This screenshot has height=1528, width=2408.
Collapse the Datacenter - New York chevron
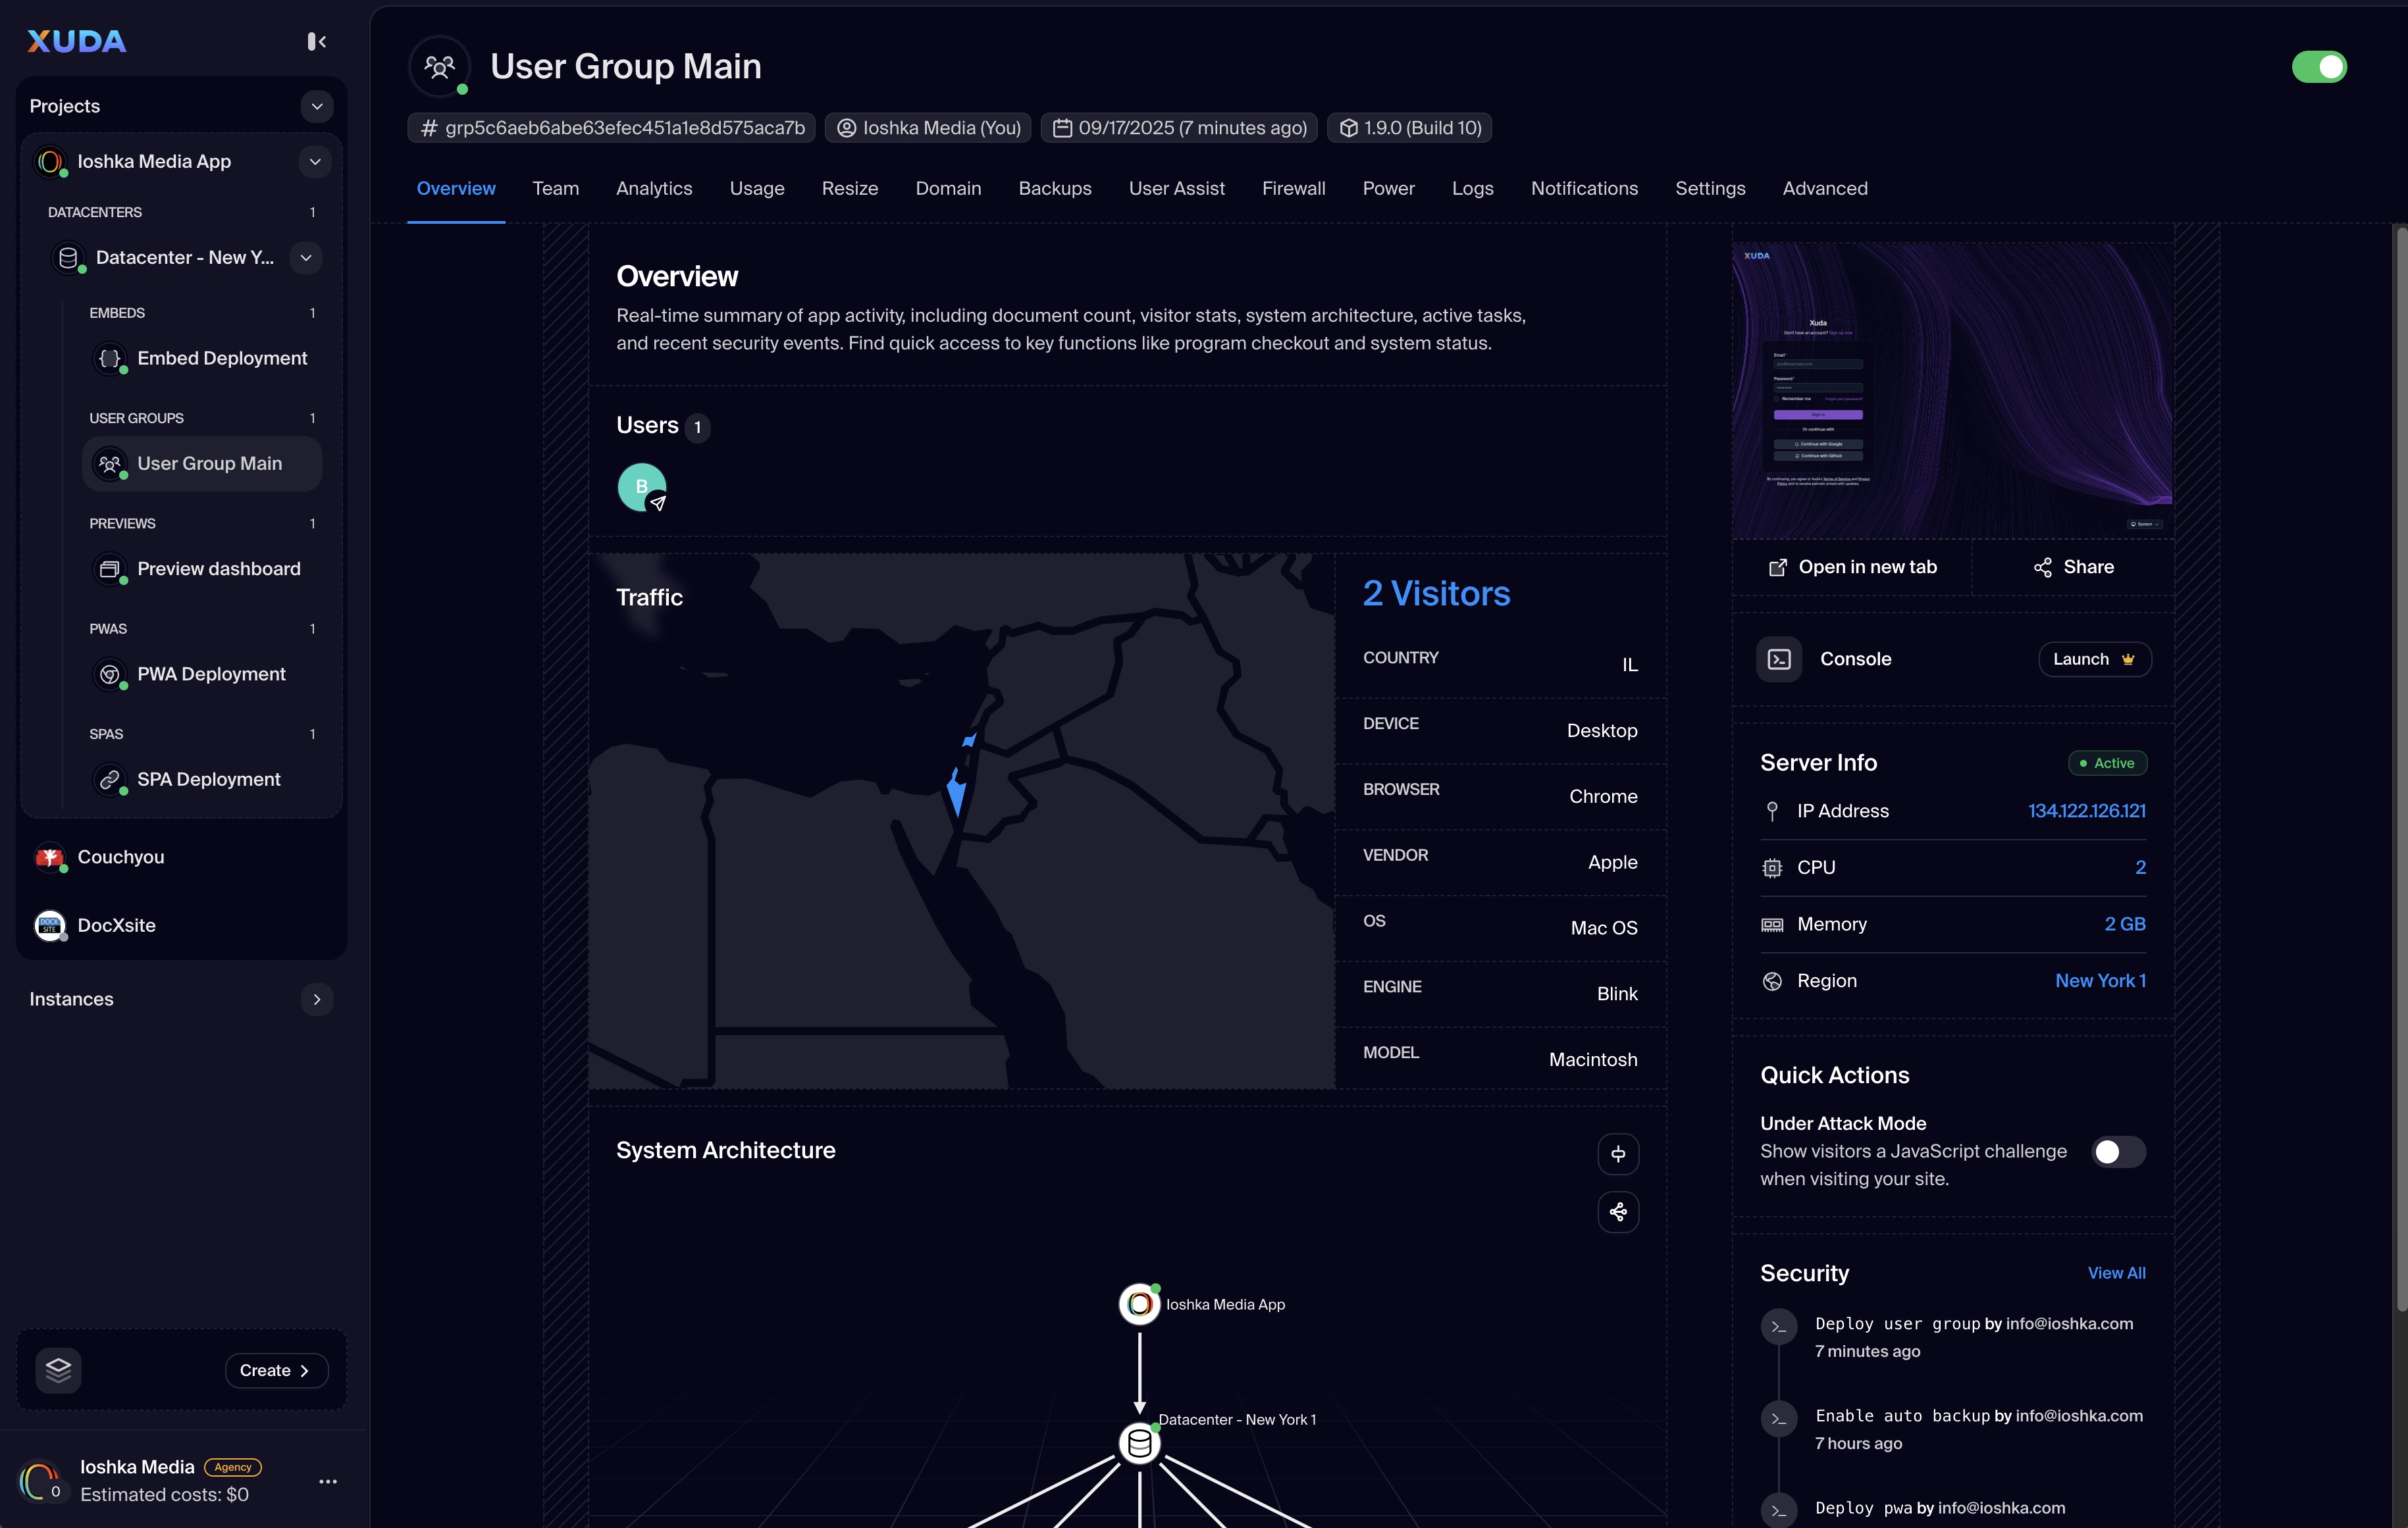click(306, 258)
